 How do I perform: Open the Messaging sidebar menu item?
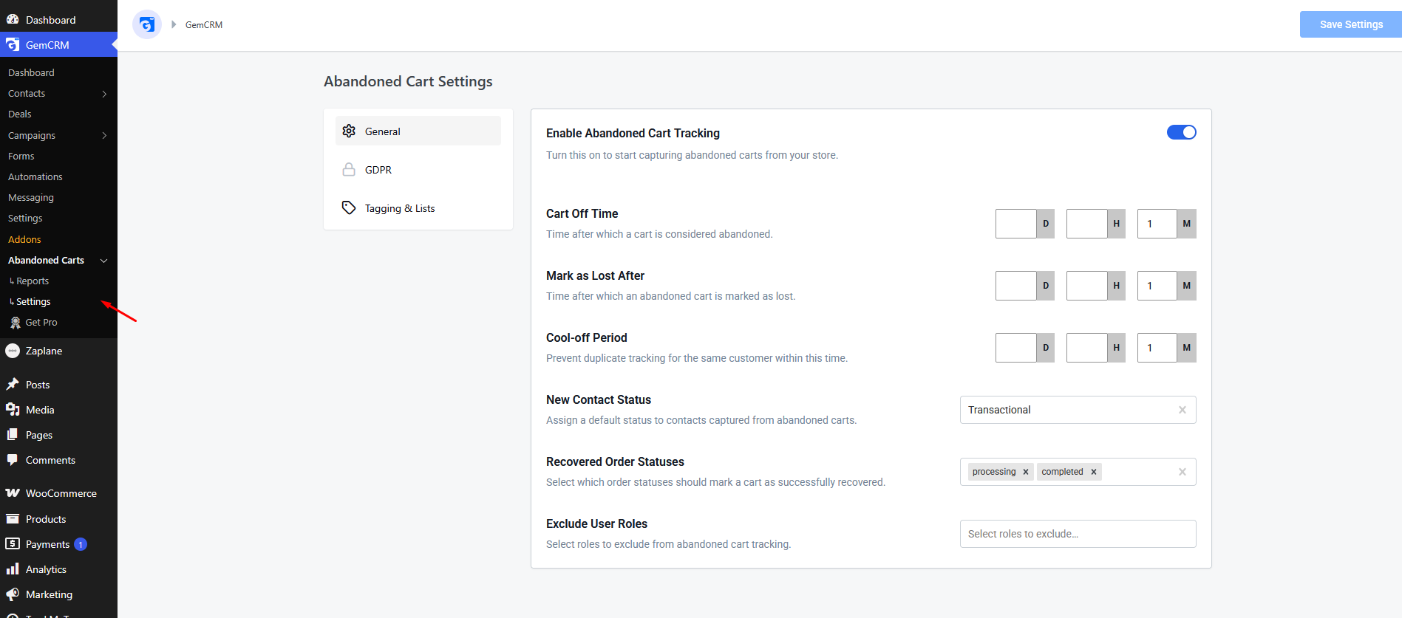point(31,197)
